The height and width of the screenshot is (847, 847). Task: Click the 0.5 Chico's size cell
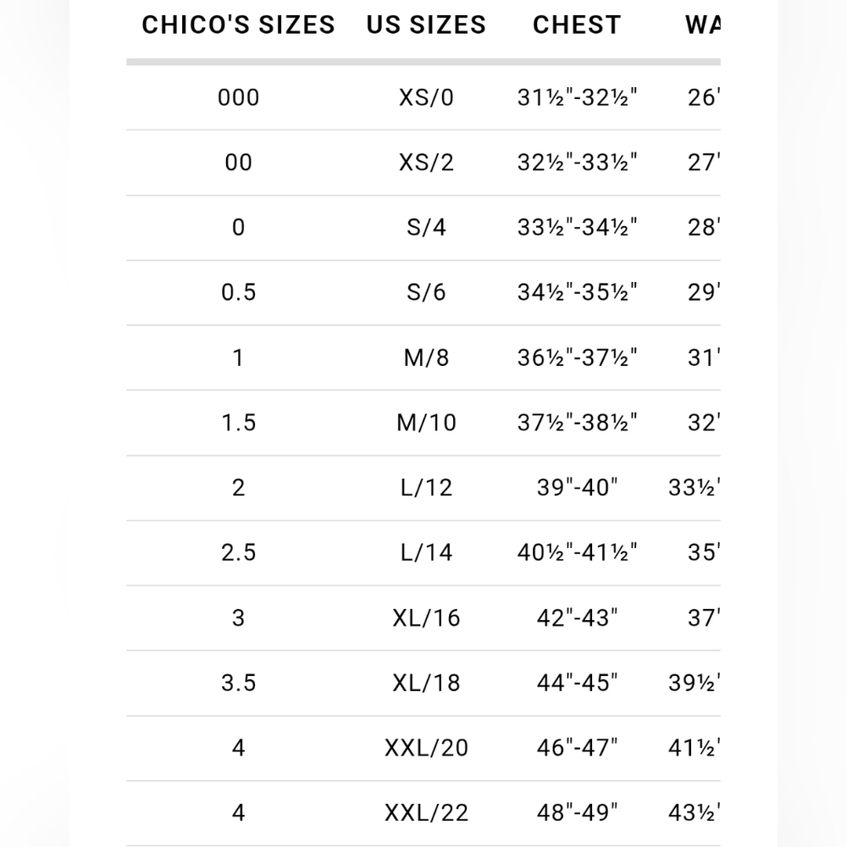click(238, 292)
